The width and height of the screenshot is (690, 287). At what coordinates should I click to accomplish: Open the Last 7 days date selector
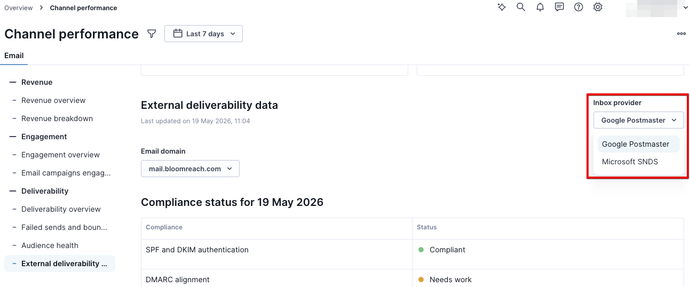(x=203, y=34)
